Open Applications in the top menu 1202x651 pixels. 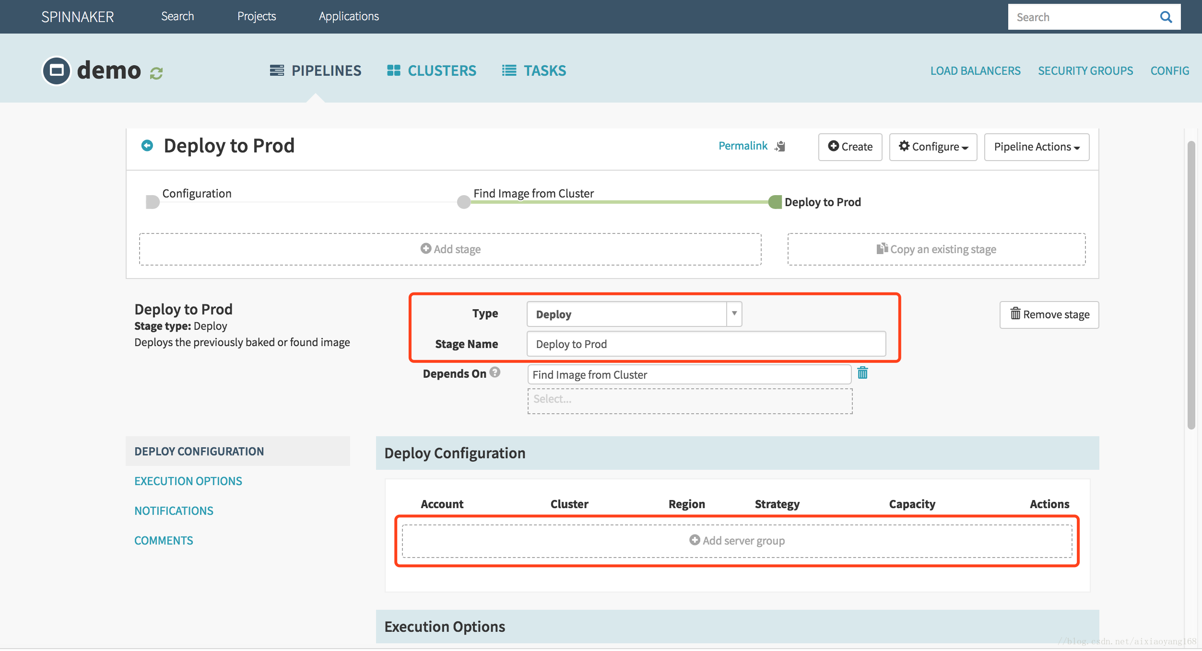coord(349,16)
